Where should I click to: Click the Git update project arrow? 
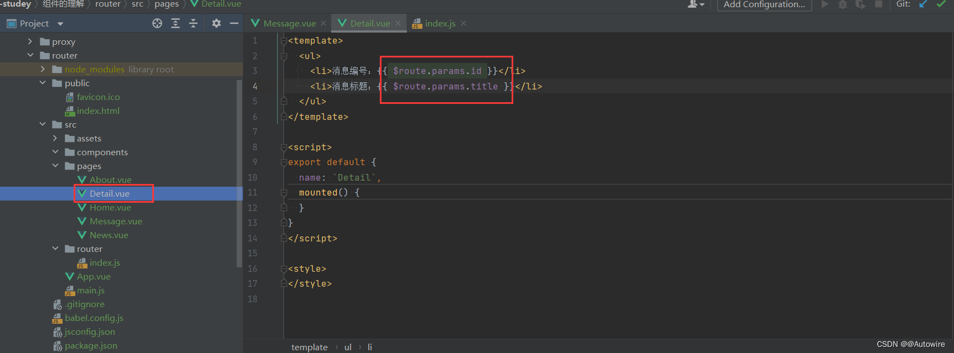point(923,4)
